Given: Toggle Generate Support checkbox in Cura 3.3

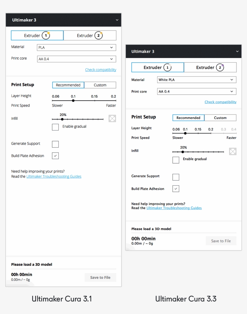Looking at the screenshot, I should (x=176, y=177).
